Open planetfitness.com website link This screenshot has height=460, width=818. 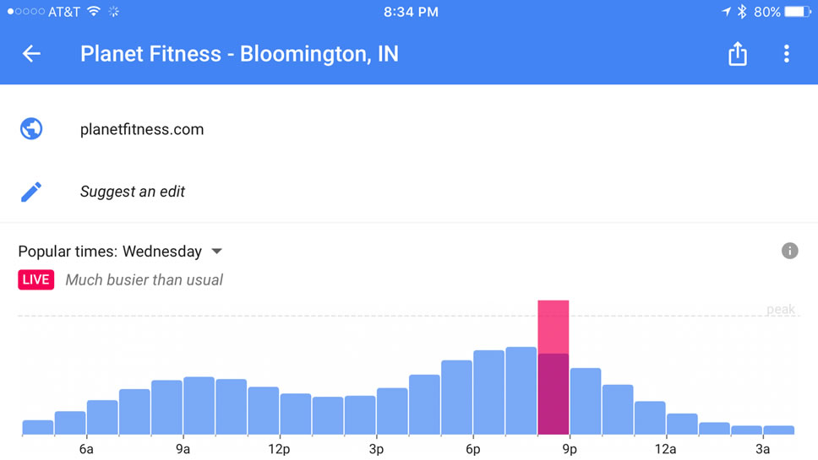pos(142,129)
